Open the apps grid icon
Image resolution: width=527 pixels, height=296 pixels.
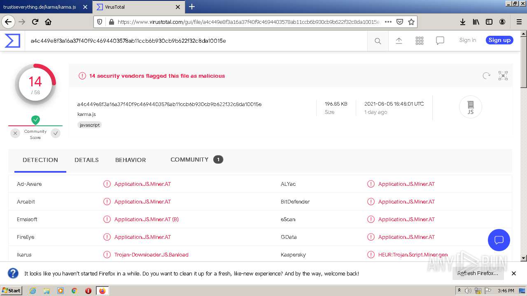coord(420,40)
